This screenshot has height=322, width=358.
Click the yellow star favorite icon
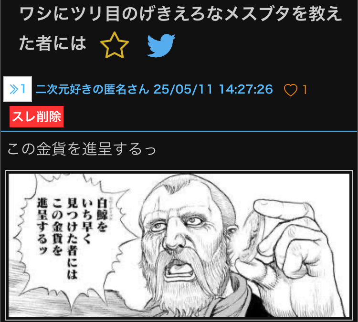point(115,45)
